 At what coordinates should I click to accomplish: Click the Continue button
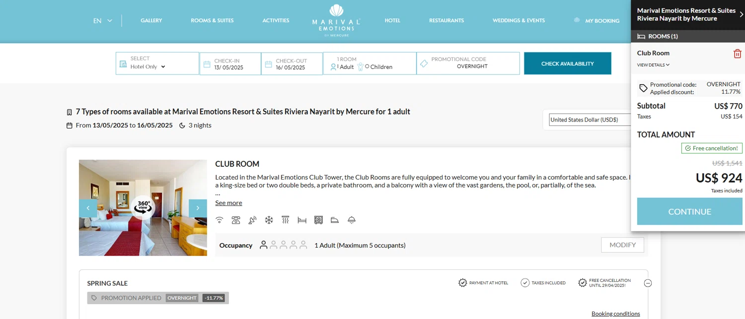[x=690, y=211]
